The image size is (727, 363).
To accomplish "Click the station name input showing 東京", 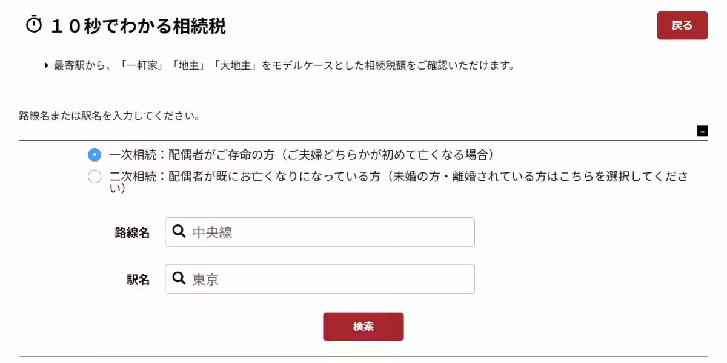I will (319, 279).
